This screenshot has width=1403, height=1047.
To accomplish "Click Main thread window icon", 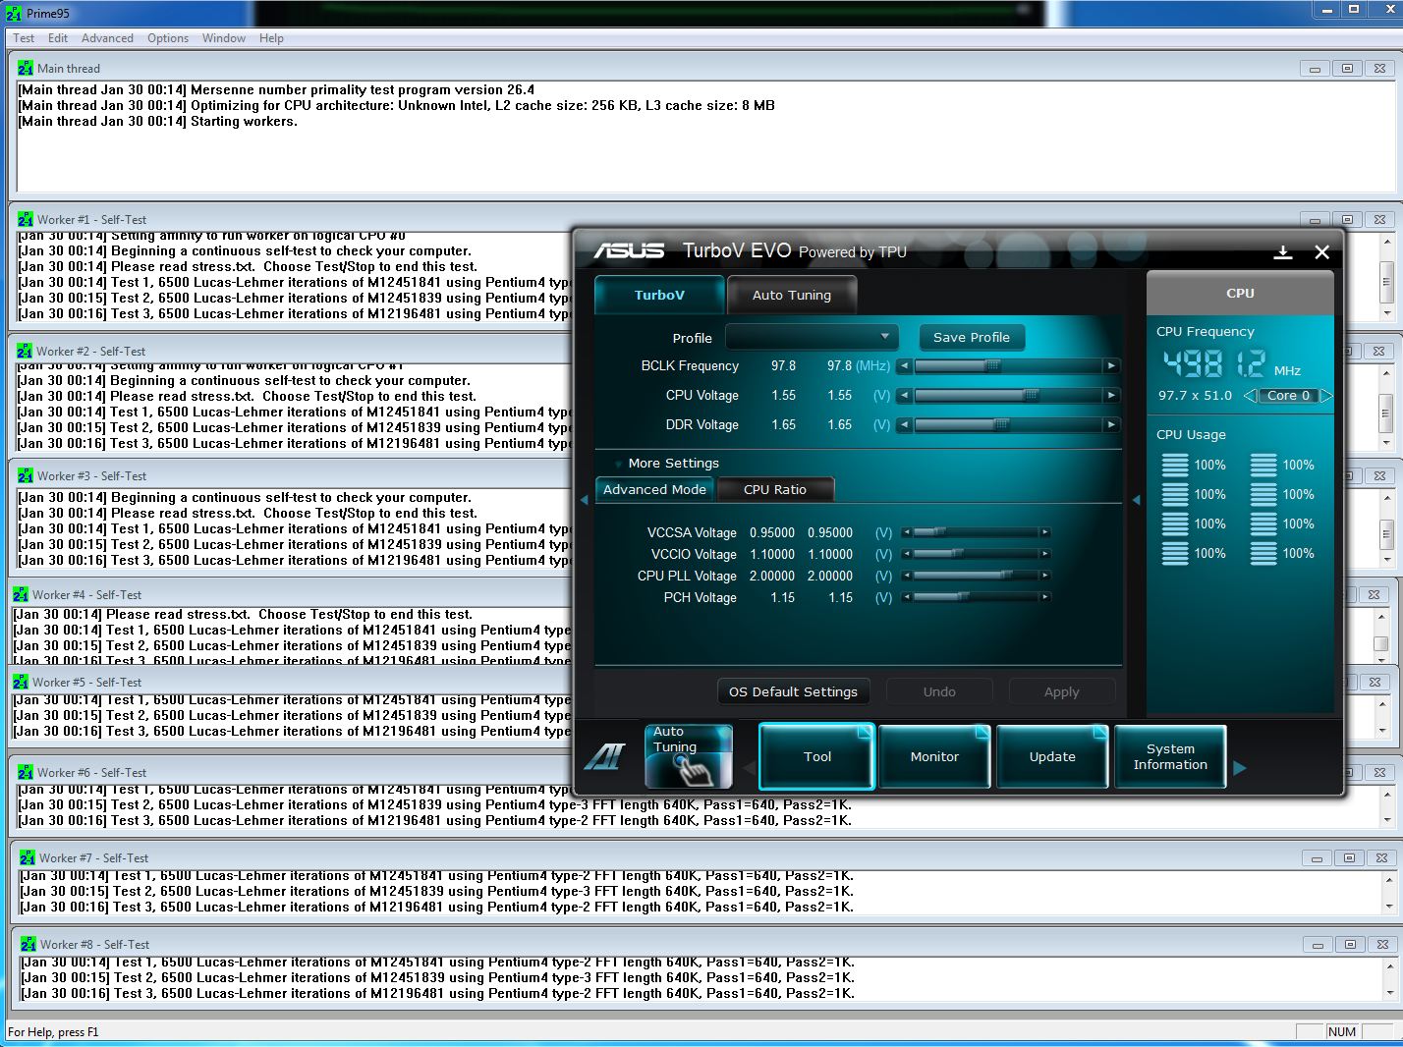I will [26, 68].
